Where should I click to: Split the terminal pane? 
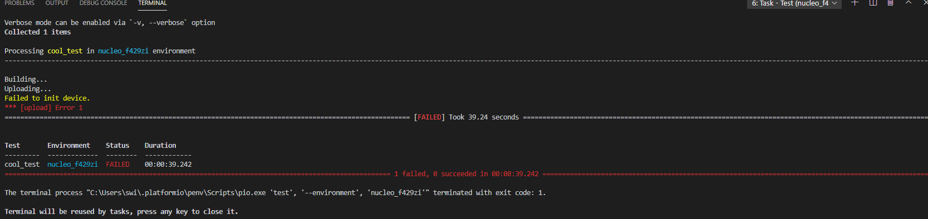(x=873, y=3)
